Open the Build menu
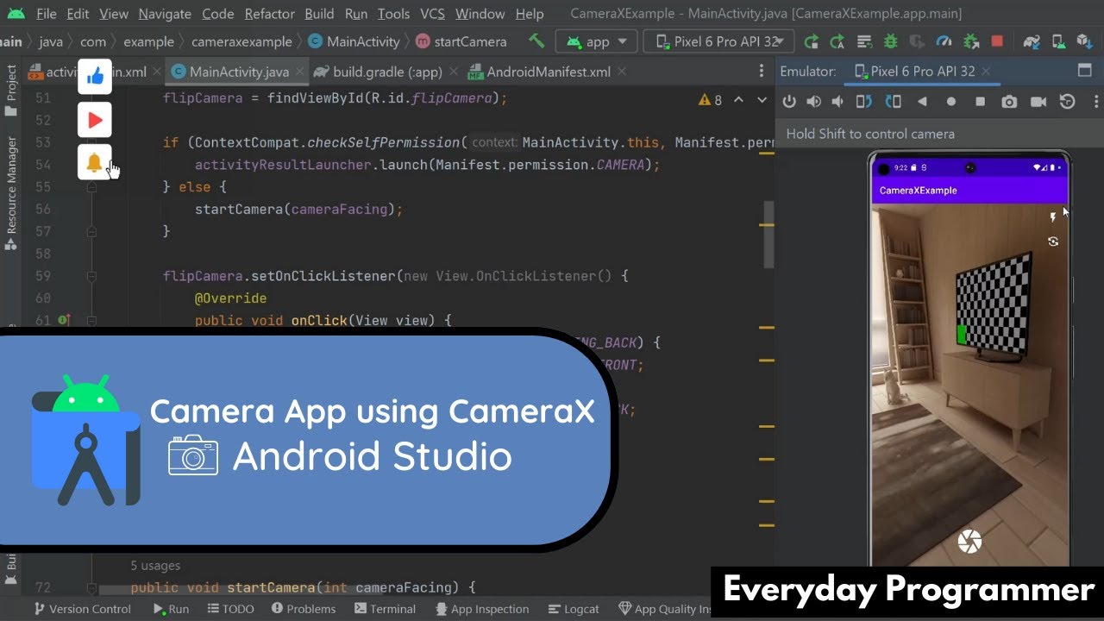The image size is (1104, 621). (319, 14)
